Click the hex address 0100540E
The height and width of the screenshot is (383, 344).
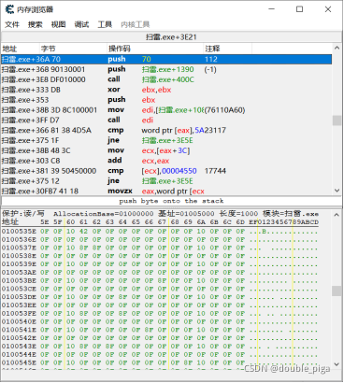click(x=19, y=321)
